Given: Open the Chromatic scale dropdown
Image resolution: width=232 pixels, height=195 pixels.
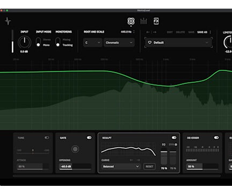Looking at the screenshot, I should (x=119, y=42).
